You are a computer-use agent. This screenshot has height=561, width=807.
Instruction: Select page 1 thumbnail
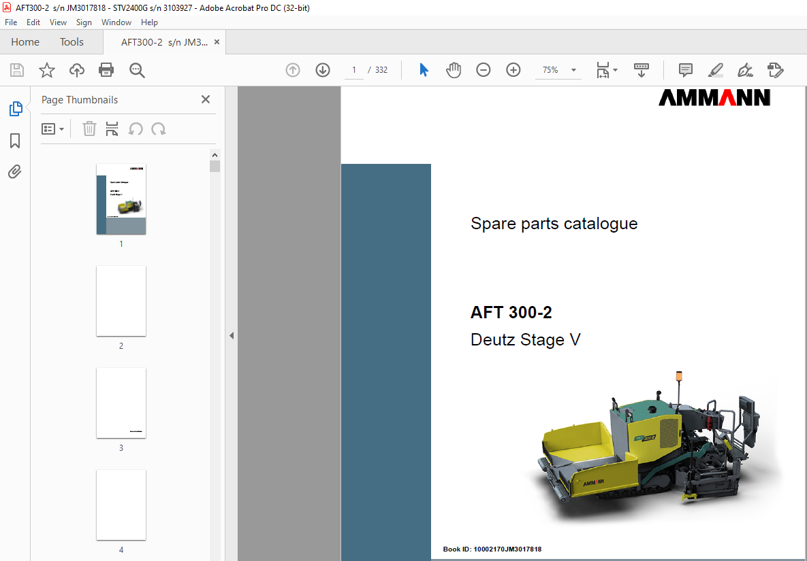[121, 199]
